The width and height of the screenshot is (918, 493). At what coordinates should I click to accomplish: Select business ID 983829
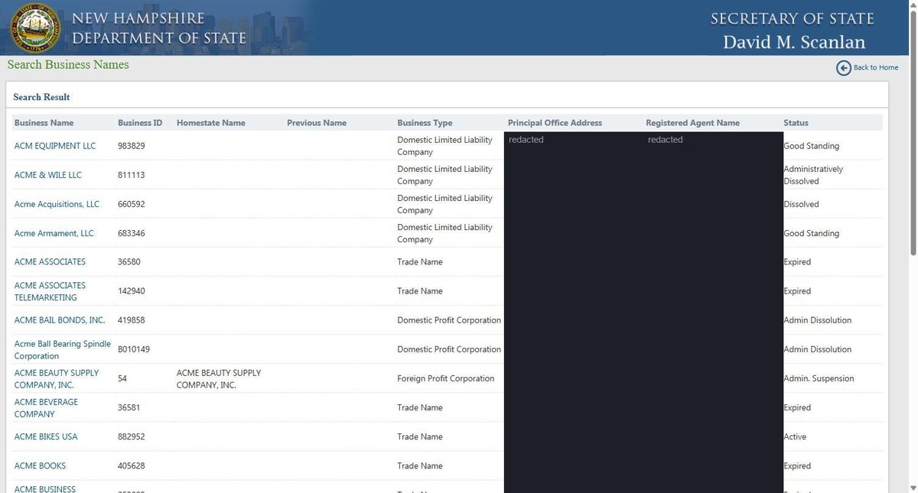tap(132, 146)
